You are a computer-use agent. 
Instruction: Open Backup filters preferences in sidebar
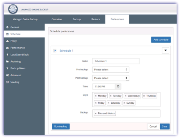coord(24,68)
